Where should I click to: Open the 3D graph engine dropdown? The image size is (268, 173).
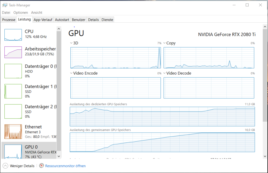point(72,43)
